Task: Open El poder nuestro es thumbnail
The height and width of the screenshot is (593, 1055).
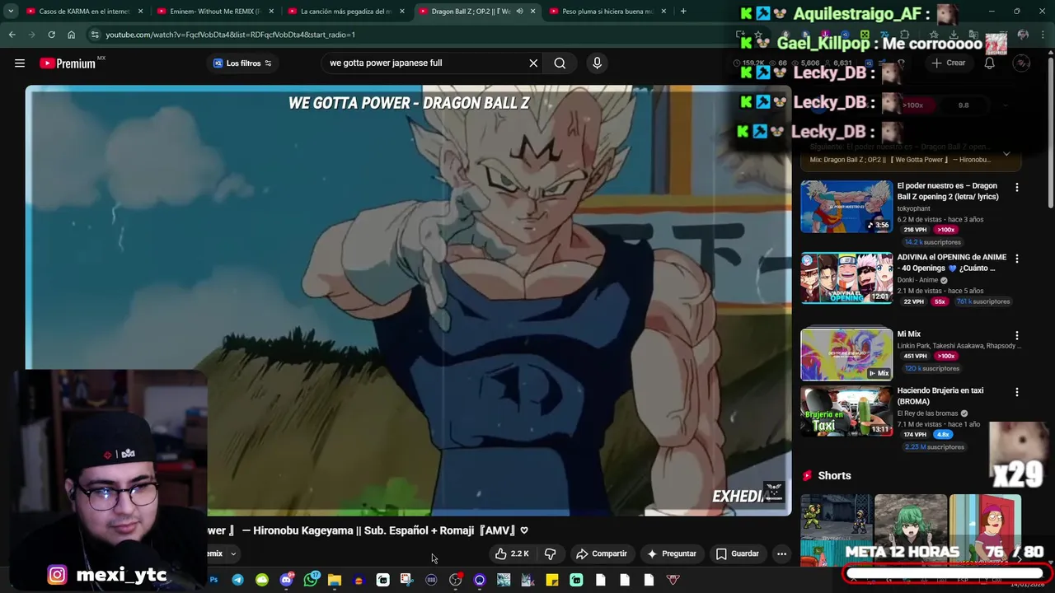Action: [x=846, y=207]
